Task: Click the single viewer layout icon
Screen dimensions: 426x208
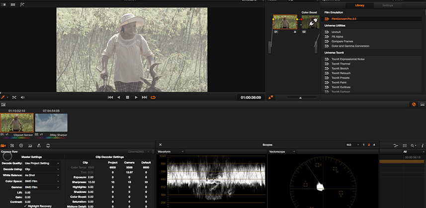Action: [x=3, y=4]
